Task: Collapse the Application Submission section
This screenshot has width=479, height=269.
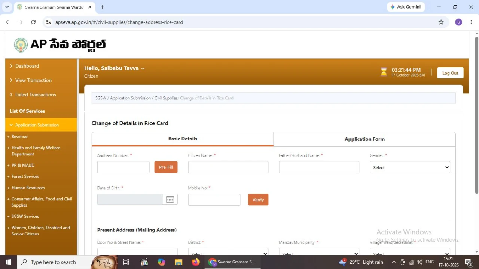Action: coord(41,125)
